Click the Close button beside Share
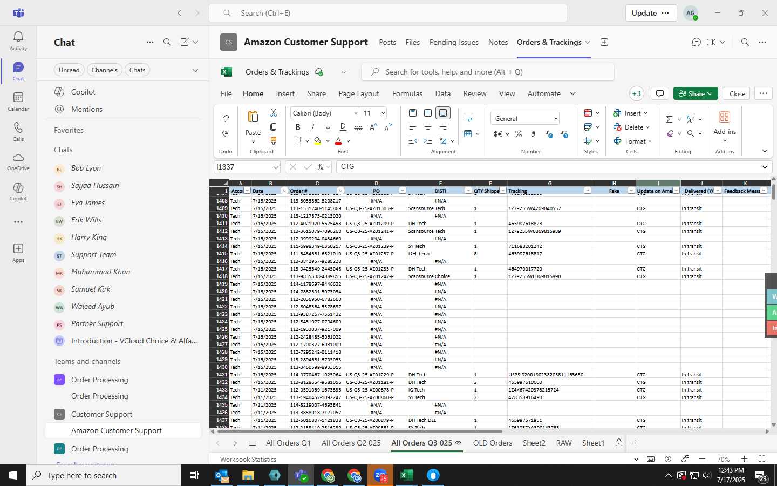The image size is (777, 486). [737, 93]
